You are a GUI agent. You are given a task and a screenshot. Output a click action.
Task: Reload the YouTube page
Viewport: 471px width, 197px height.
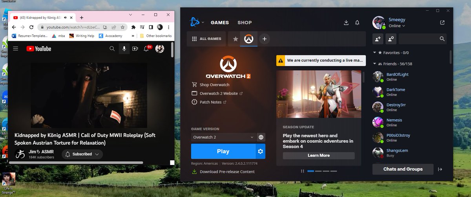point(31,27)
